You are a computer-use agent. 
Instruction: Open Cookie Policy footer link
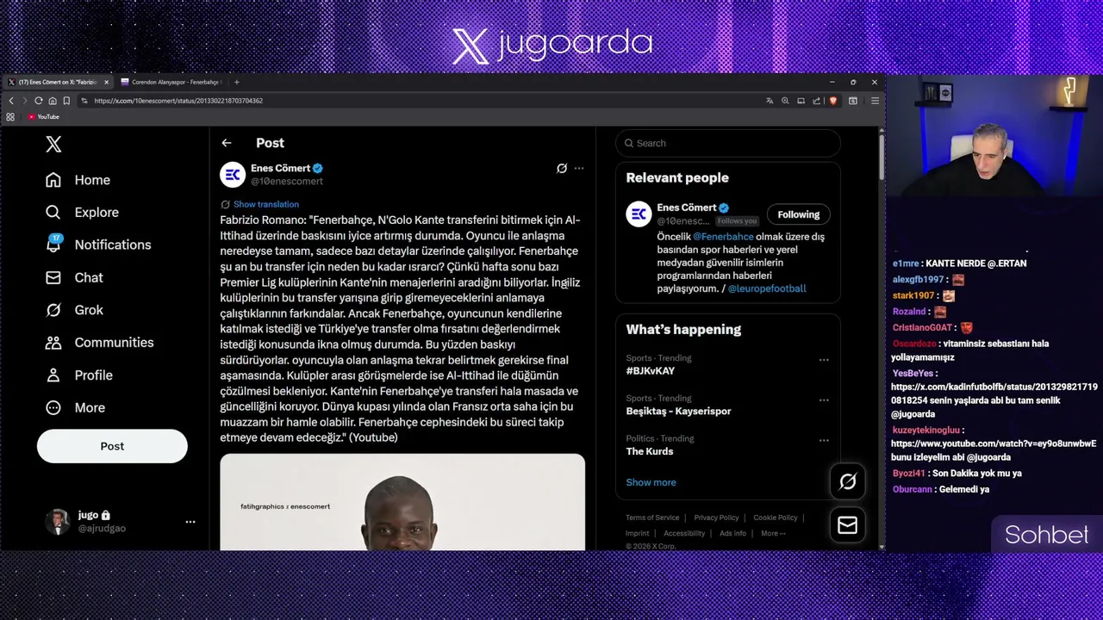tap(775, 518)
